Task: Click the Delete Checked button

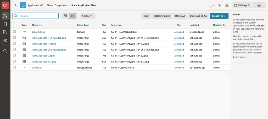Action: tap(162, 16)
